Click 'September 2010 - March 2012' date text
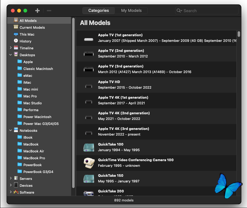 123,56
